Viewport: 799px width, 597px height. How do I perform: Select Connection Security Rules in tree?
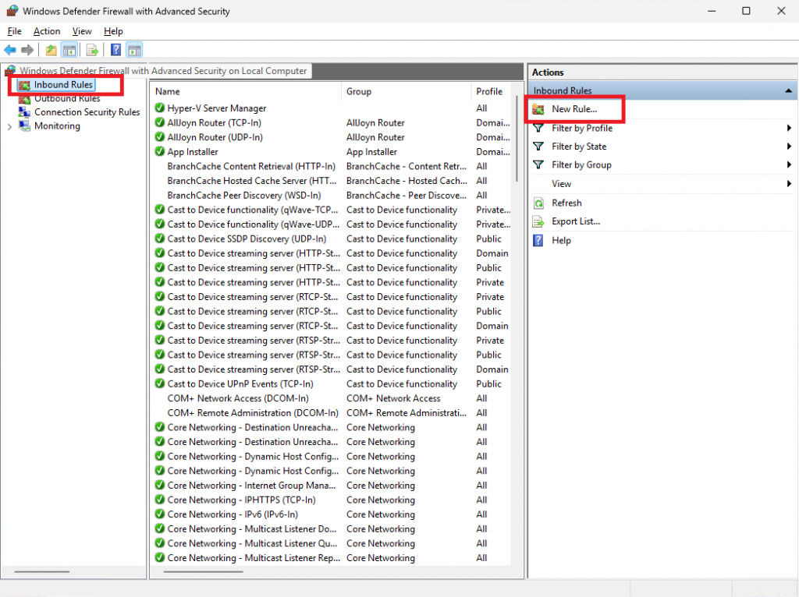[87, 112]
